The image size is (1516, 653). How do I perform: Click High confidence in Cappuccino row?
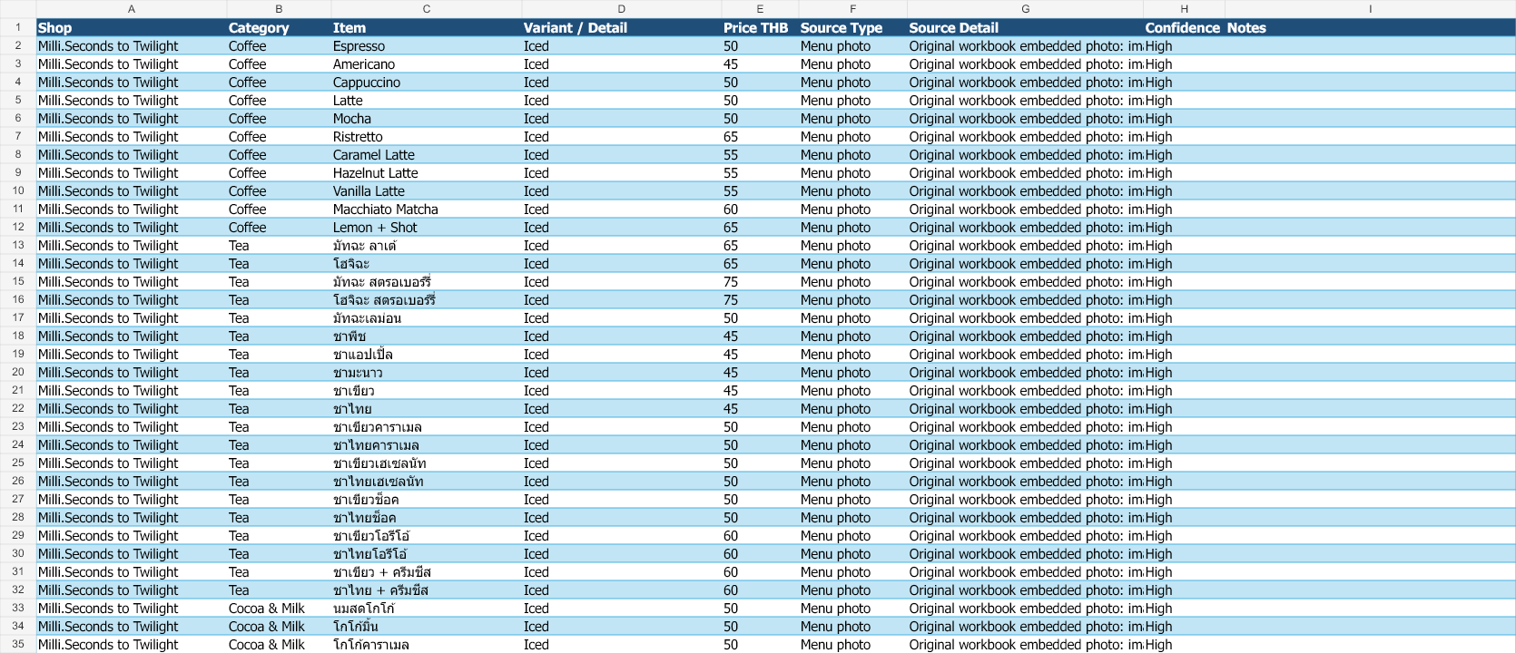[1185, 83]
